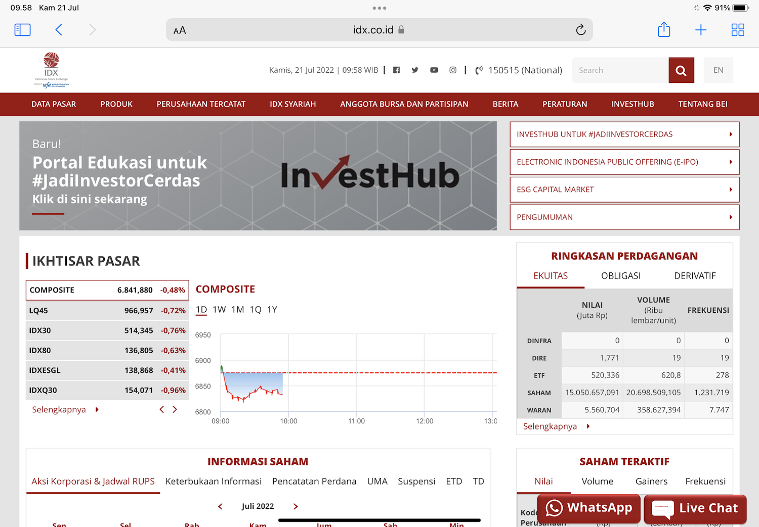This screenshot has height=527, width=759.
Task: Open the InvestHub banner image
Action: coord(258,176)
